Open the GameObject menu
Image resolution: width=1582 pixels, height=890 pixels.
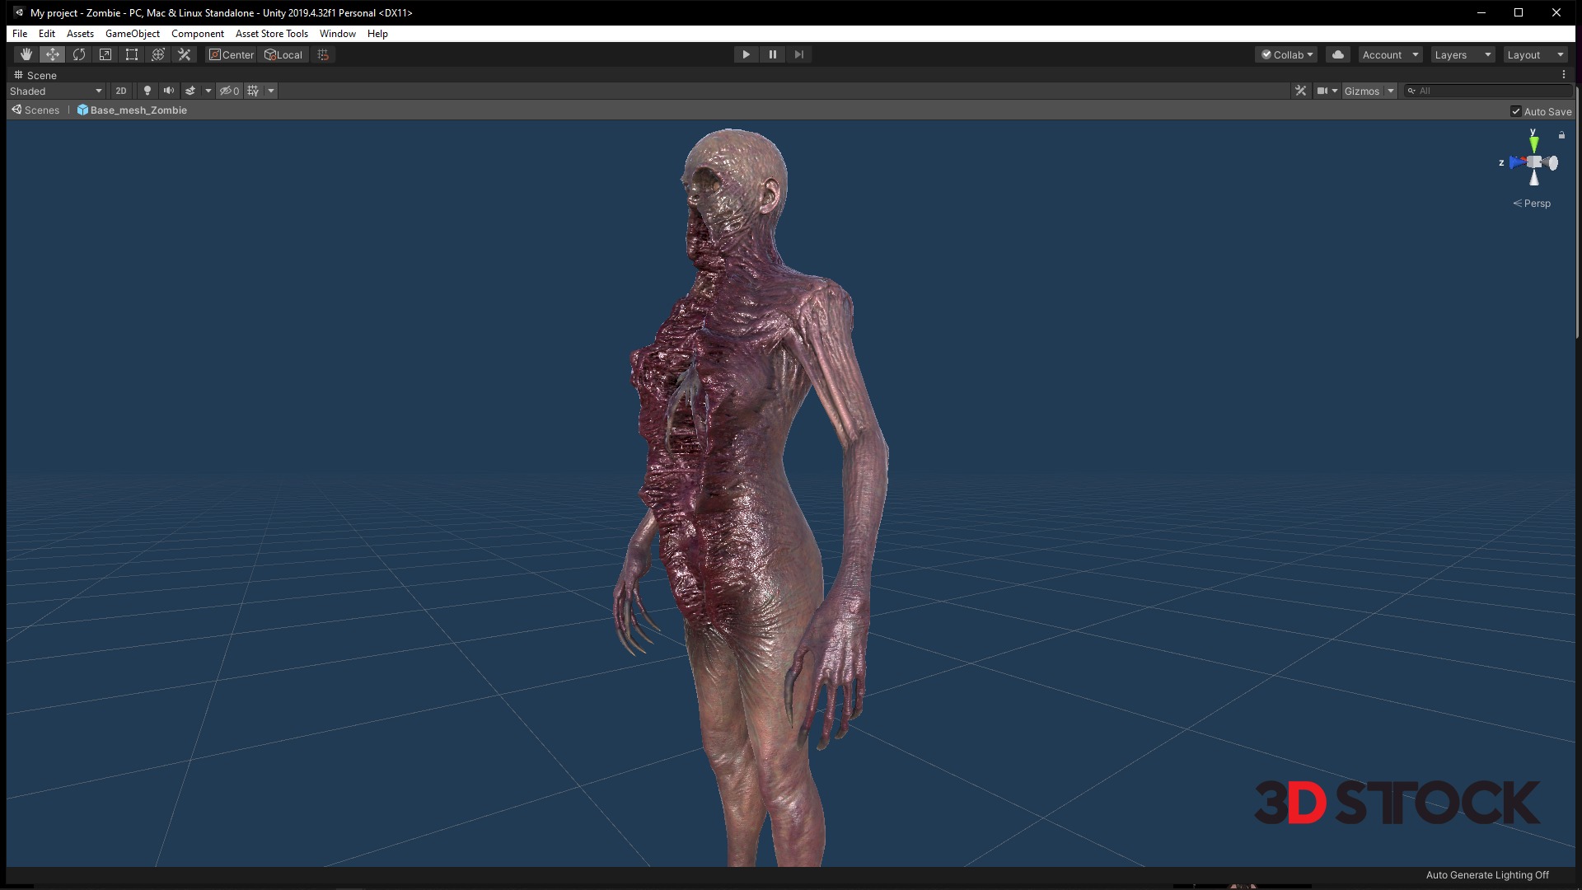click(x=132, y=34)
